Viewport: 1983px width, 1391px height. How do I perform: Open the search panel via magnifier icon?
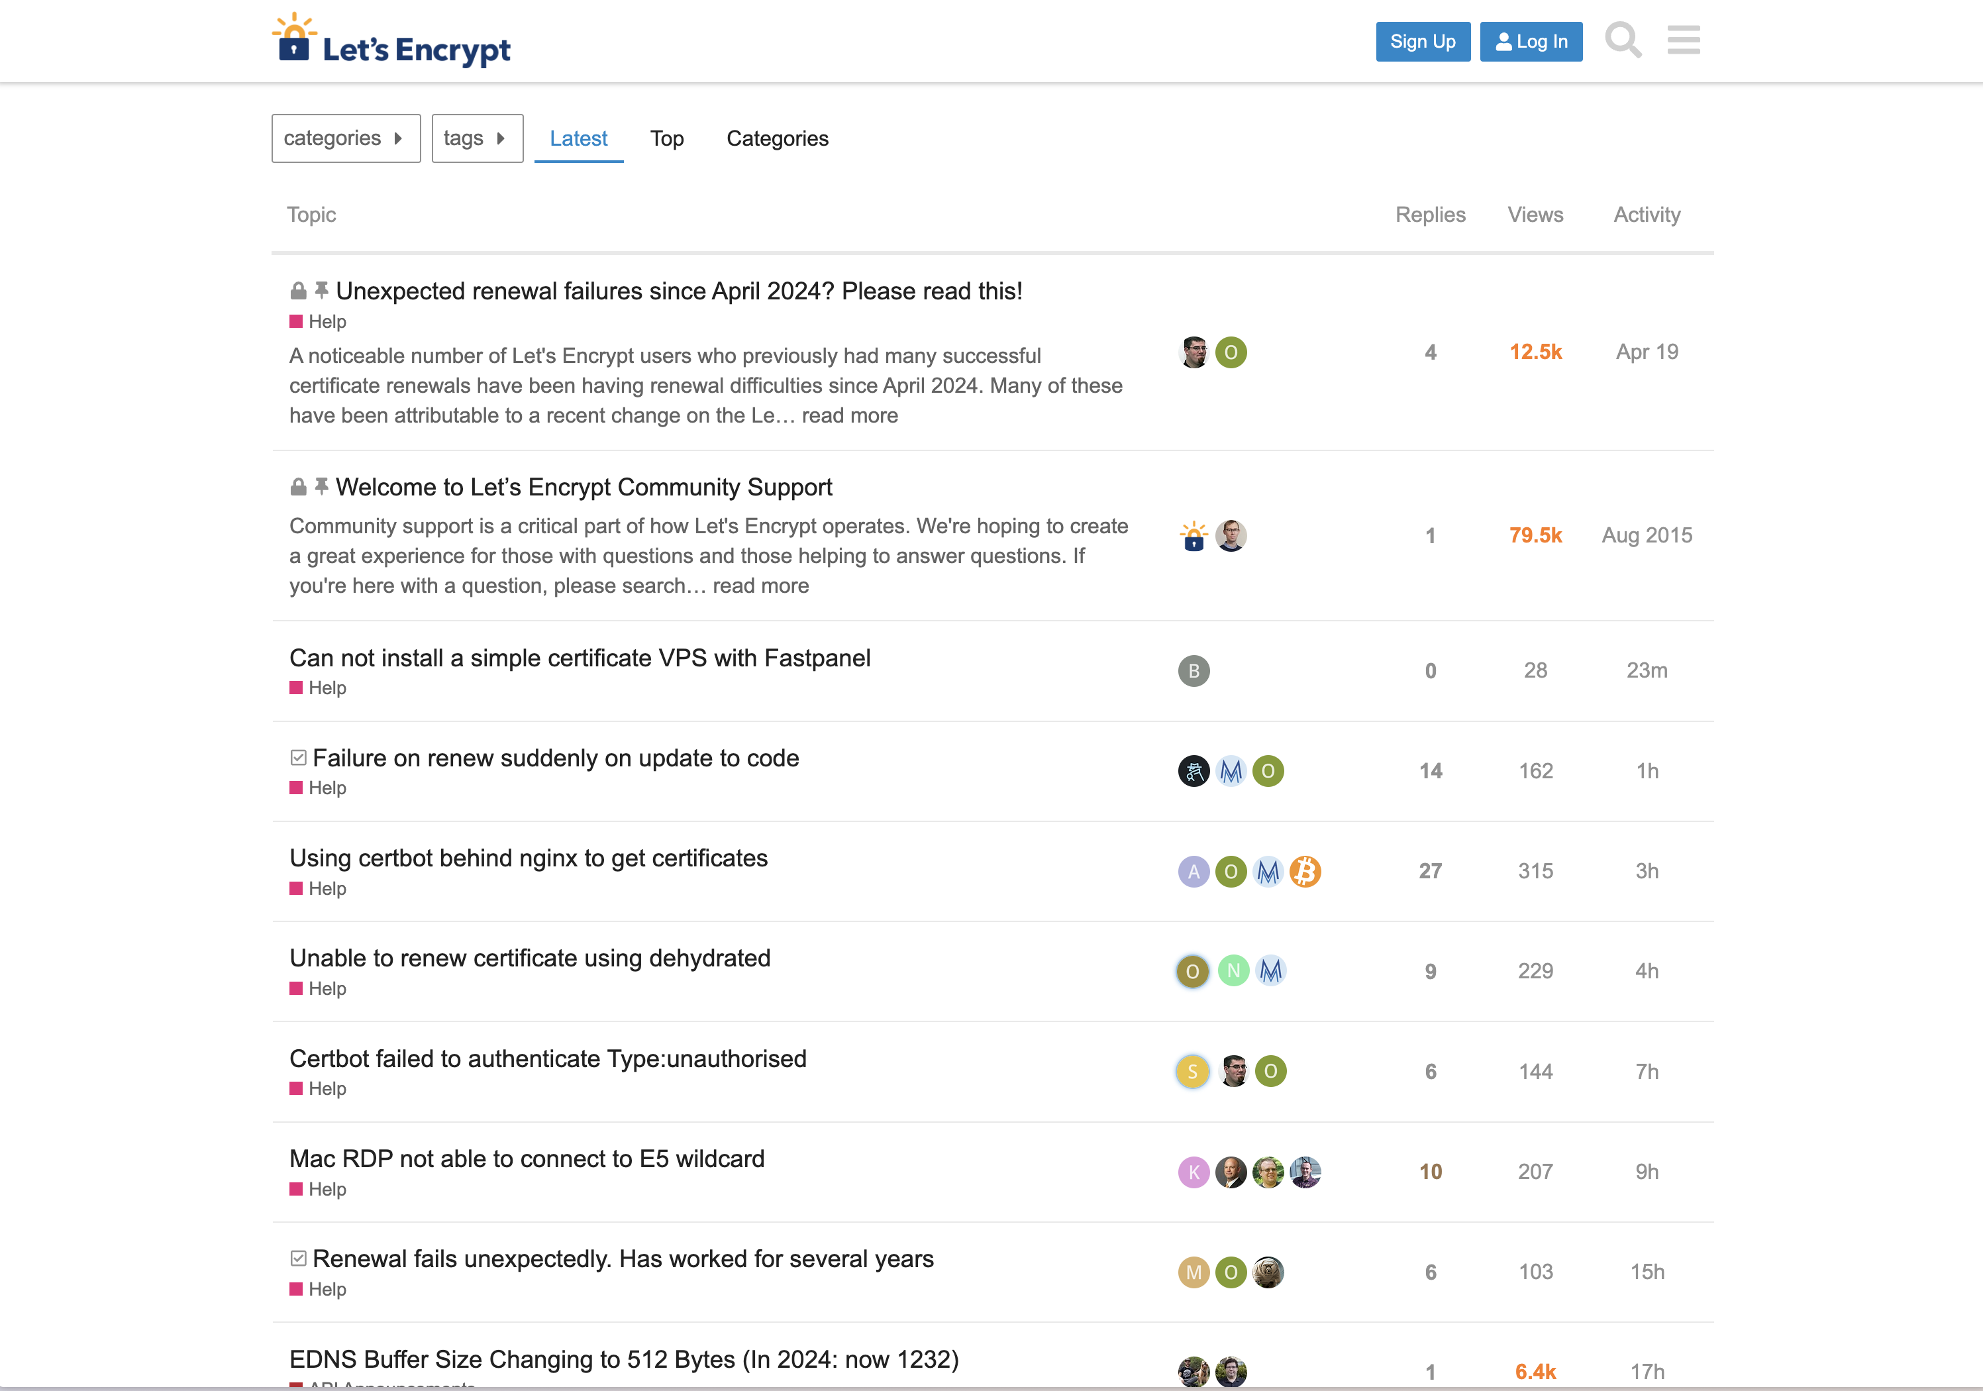[1624, 40]
